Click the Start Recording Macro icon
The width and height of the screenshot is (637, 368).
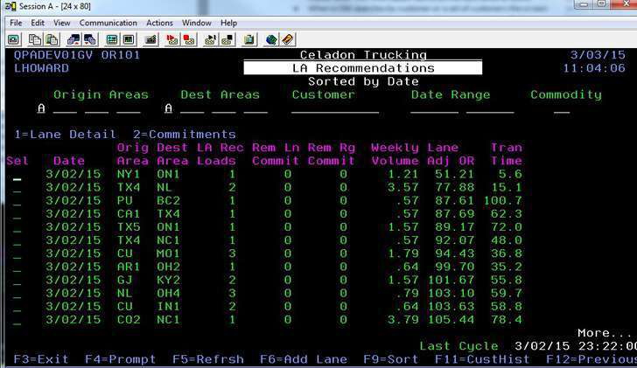(172, 39)
